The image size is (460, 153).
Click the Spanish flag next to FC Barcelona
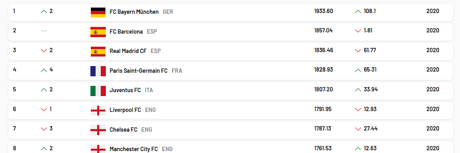[x=98, y=32]
